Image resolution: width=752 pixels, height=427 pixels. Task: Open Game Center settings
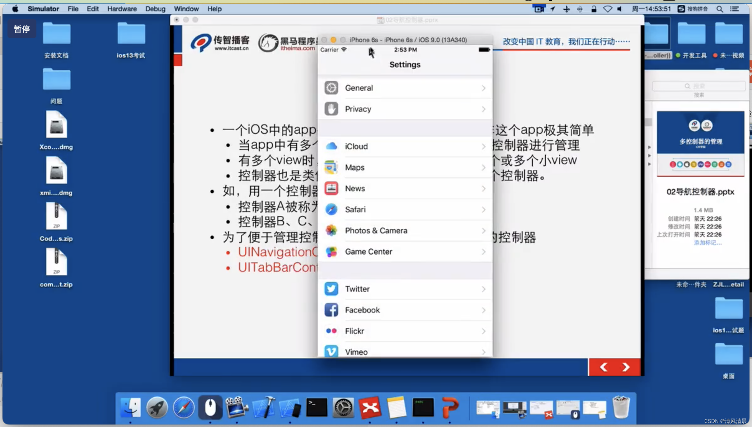(405, 251)
